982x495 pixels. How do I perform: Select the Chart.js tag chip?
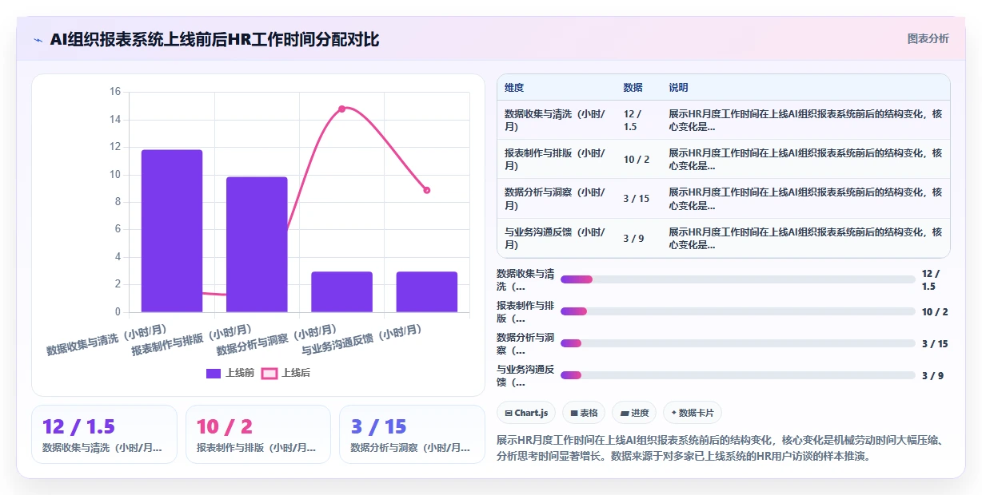526,413
